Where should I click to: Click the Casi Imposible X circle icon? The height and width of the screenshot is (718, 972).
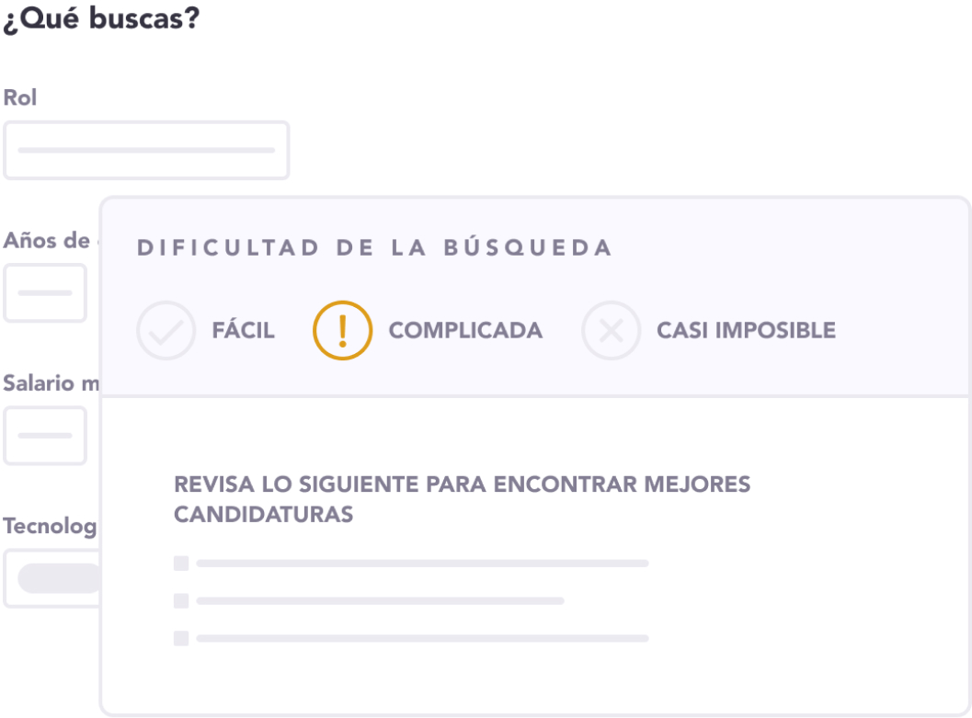(x=612, y=330)
